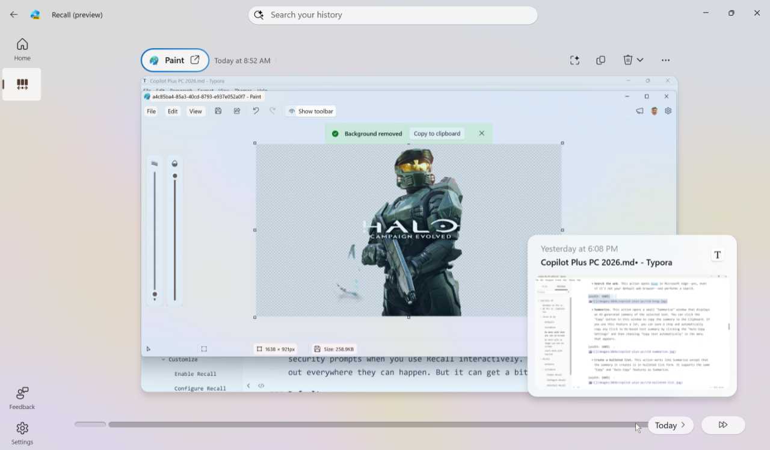Click Show toolbar in Paint
770x450 pixels.
(x=310, y=111)
